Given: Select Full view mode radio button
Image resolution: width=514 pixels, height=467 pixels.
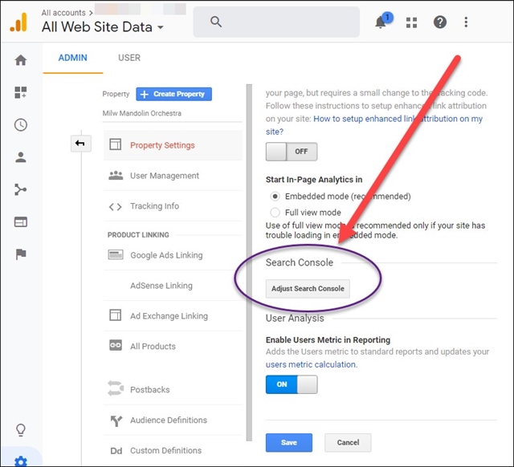Looking at the screenshot, I should coord(275,213).
